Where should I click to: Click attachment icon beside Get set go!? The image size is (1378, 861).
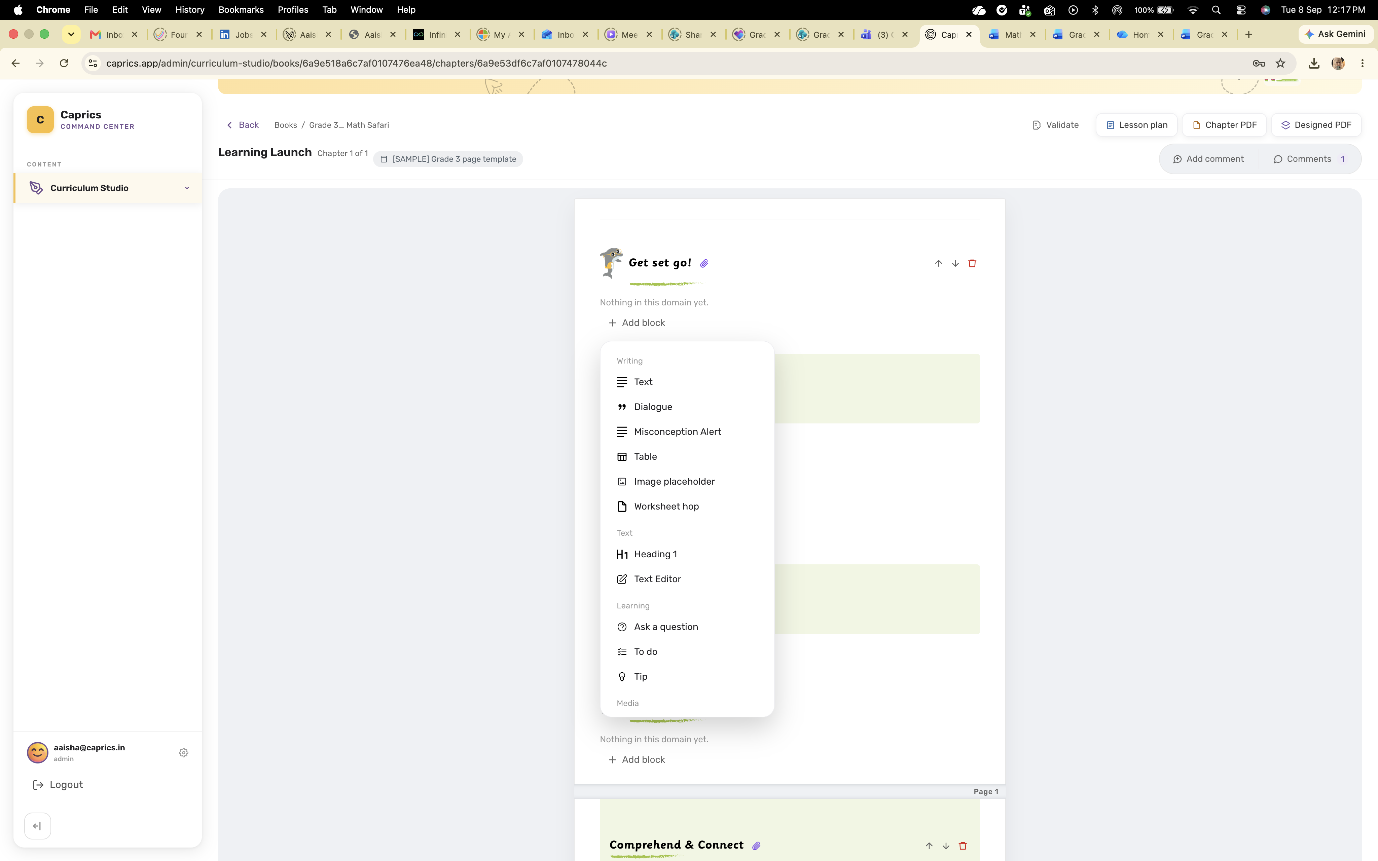(704, 263)
